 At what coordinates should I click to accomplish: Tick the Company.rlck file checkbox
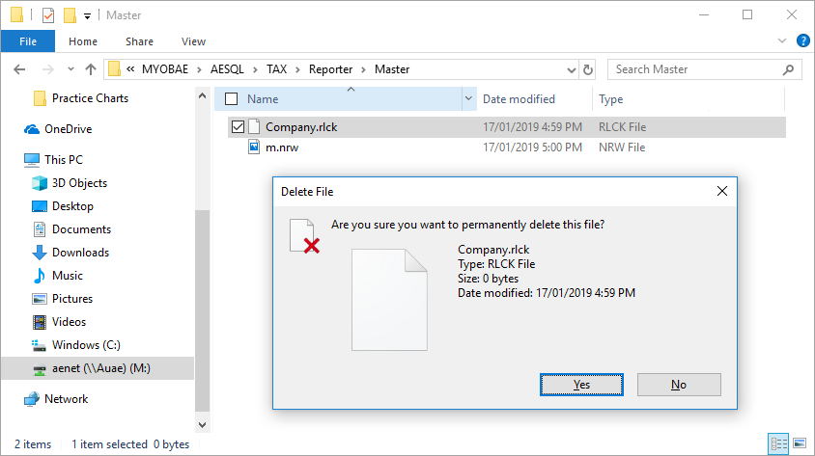pos(238,126)
